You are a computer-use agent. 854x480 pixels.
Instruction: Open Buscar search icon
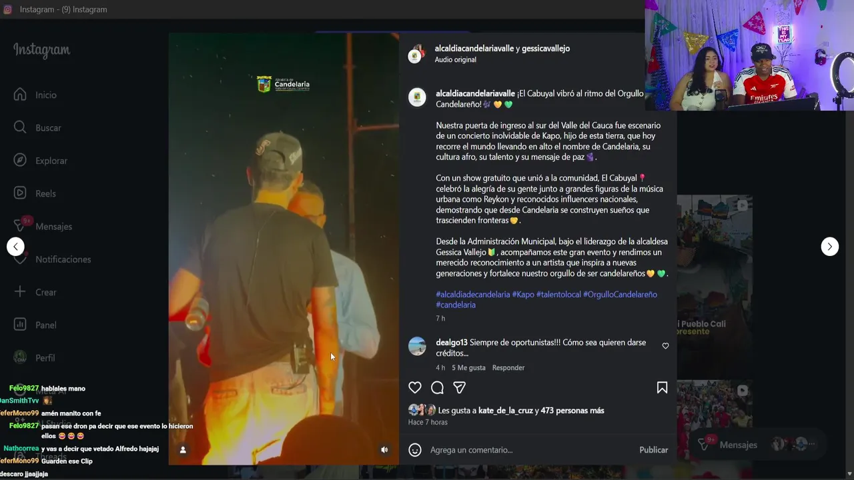click(x=20, y=127)
